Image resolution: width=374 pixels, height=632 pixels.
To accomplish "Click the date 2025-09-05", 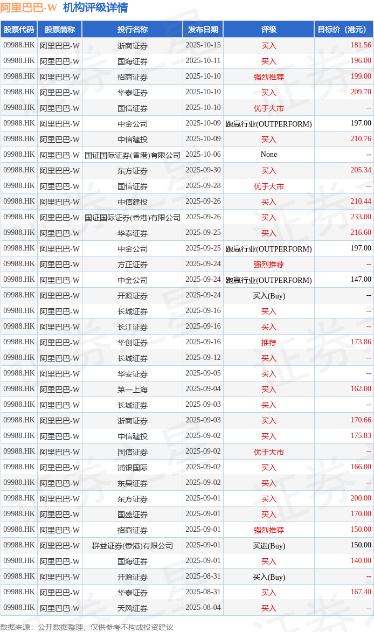I will coord(203,373).
